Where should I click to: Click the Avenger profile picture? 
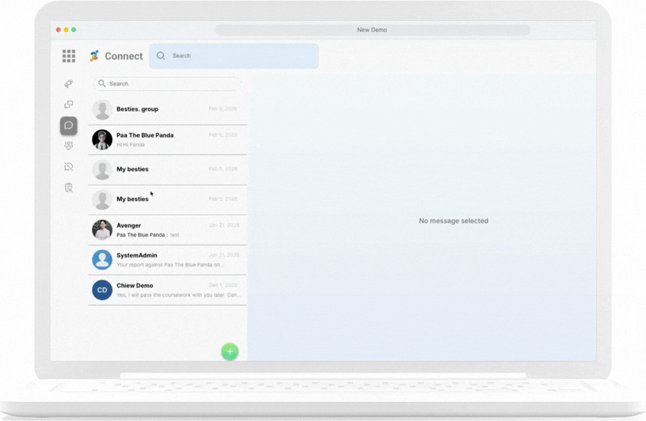(102, 230)
